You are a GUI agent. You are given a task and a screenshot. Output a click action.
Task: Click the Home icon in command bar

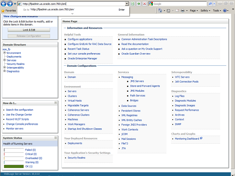(x=160, y=11)
